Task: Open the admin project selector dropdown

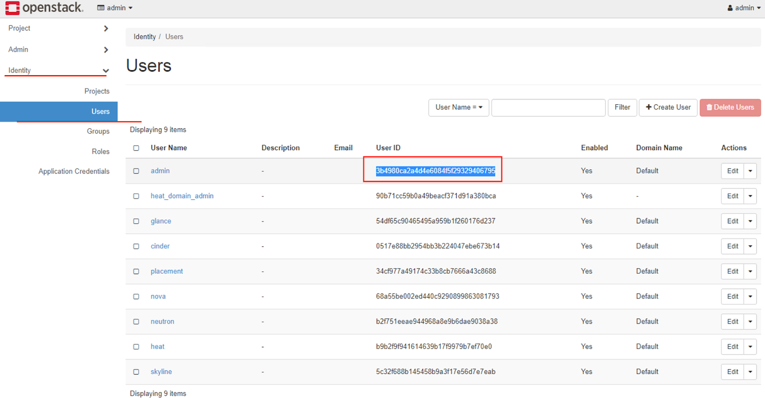Action: (115, 8)
